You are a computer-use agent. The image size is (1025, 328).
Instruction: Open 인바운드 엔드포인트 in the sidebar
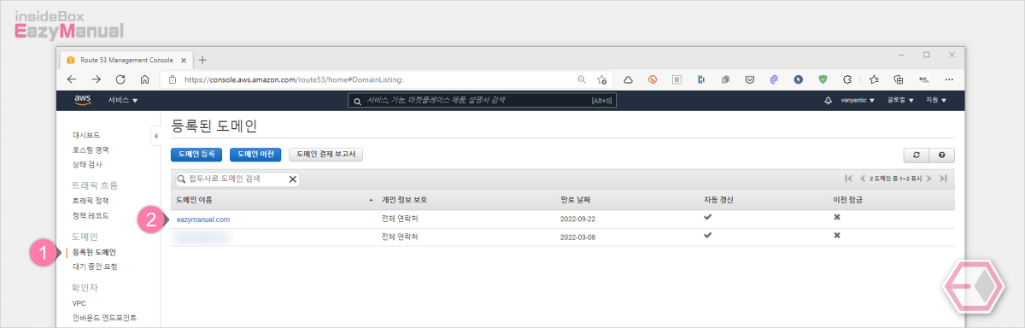pyautogui.click(x=104, y=318)
